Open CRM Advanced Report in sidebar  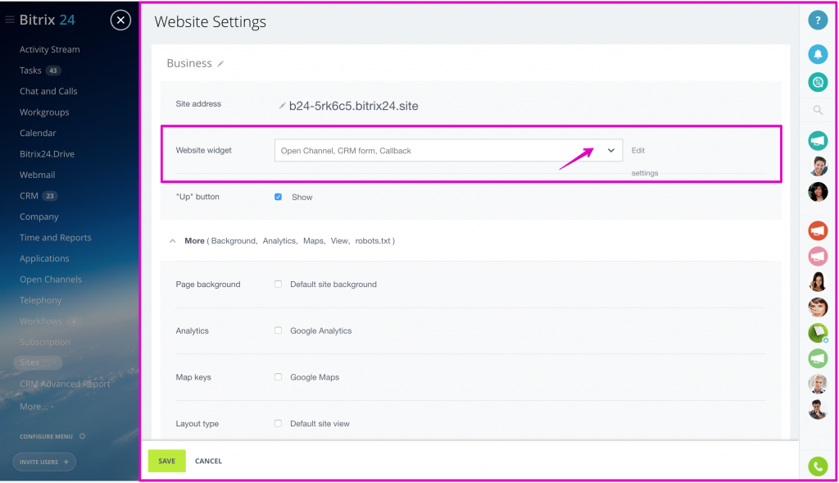point(65,384)
